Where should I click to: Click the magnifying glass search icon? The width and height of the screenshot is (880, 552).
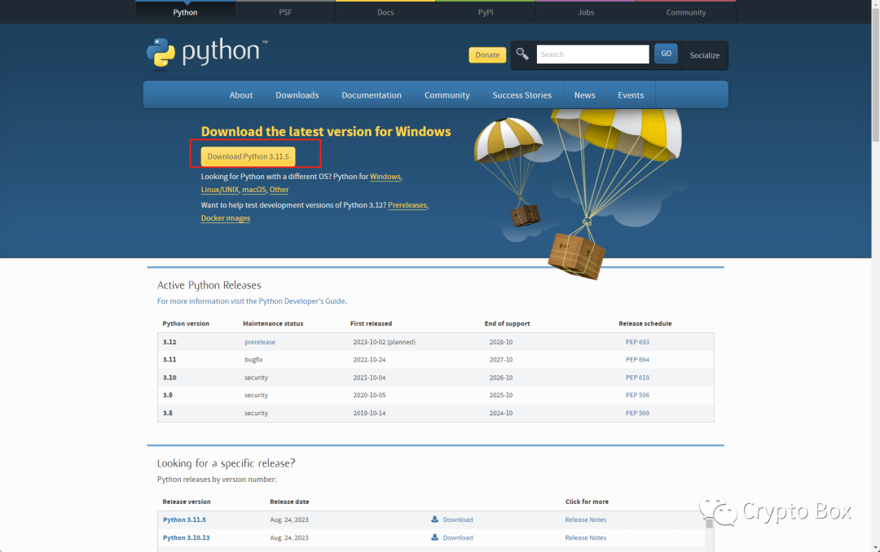[522, 54]
